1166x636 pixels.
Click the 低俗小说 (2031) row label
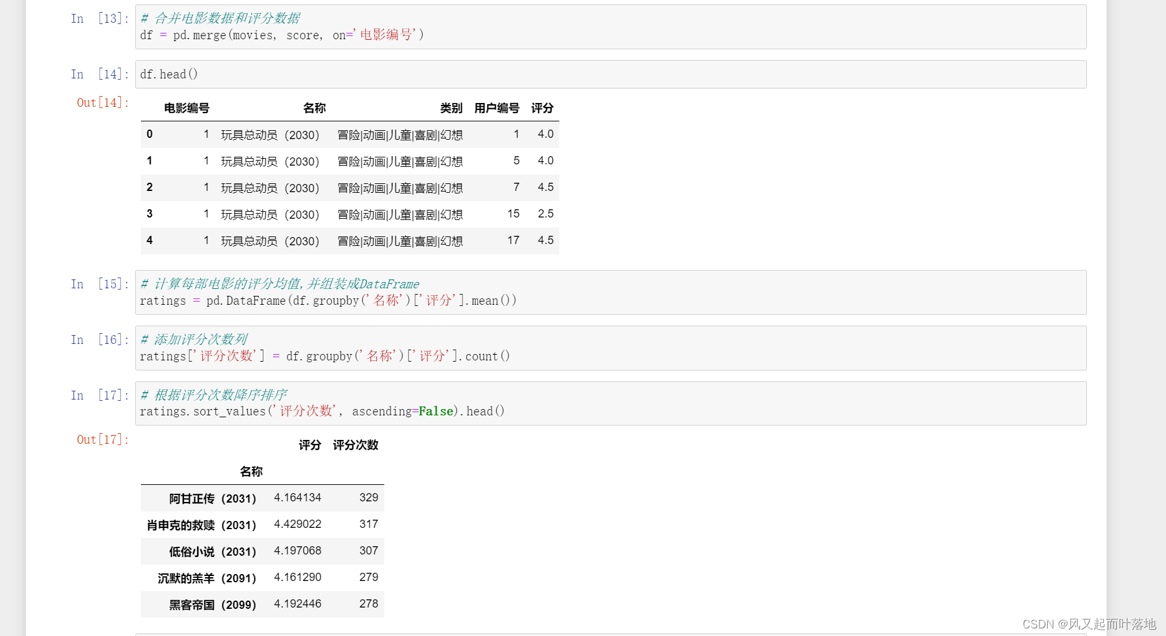coord(212,552)
